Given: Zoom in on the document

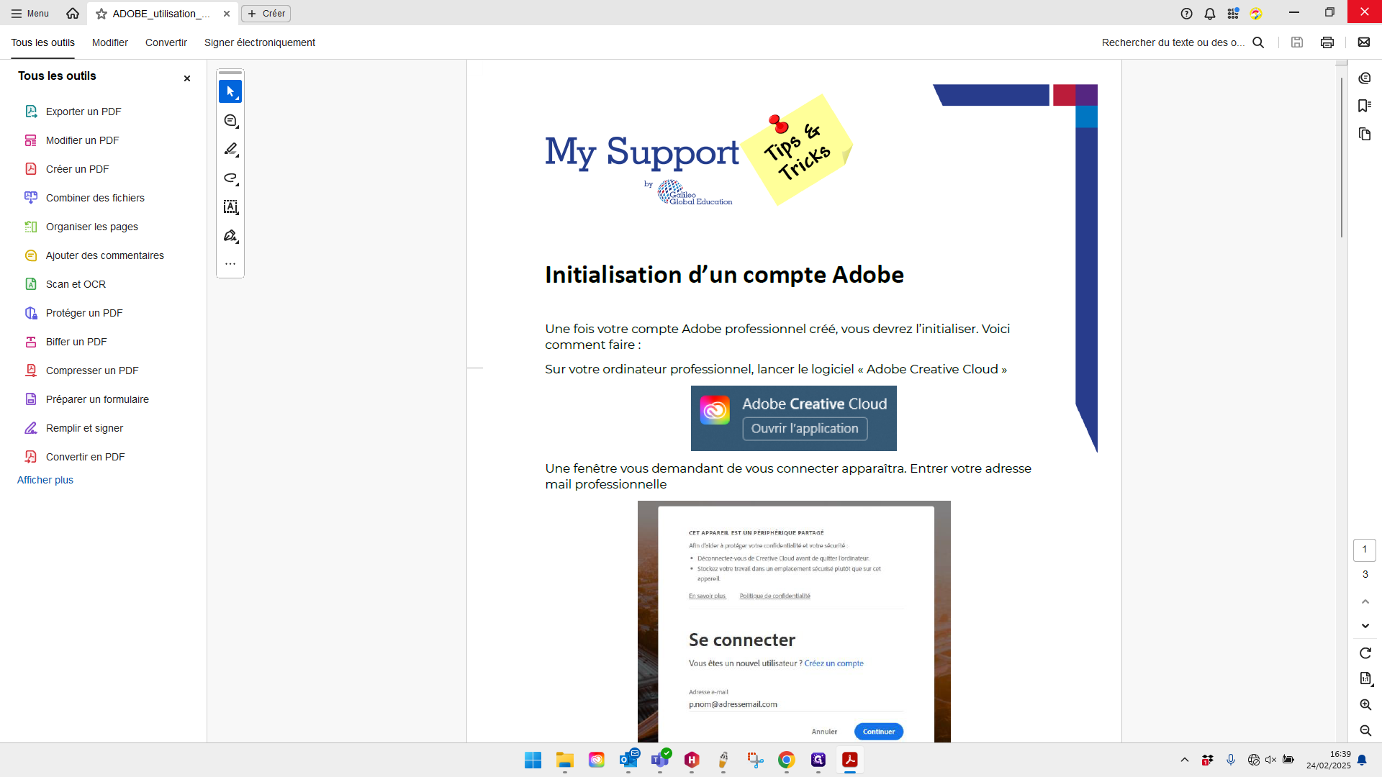Looking at the screenshot, I should [1365, 705].
